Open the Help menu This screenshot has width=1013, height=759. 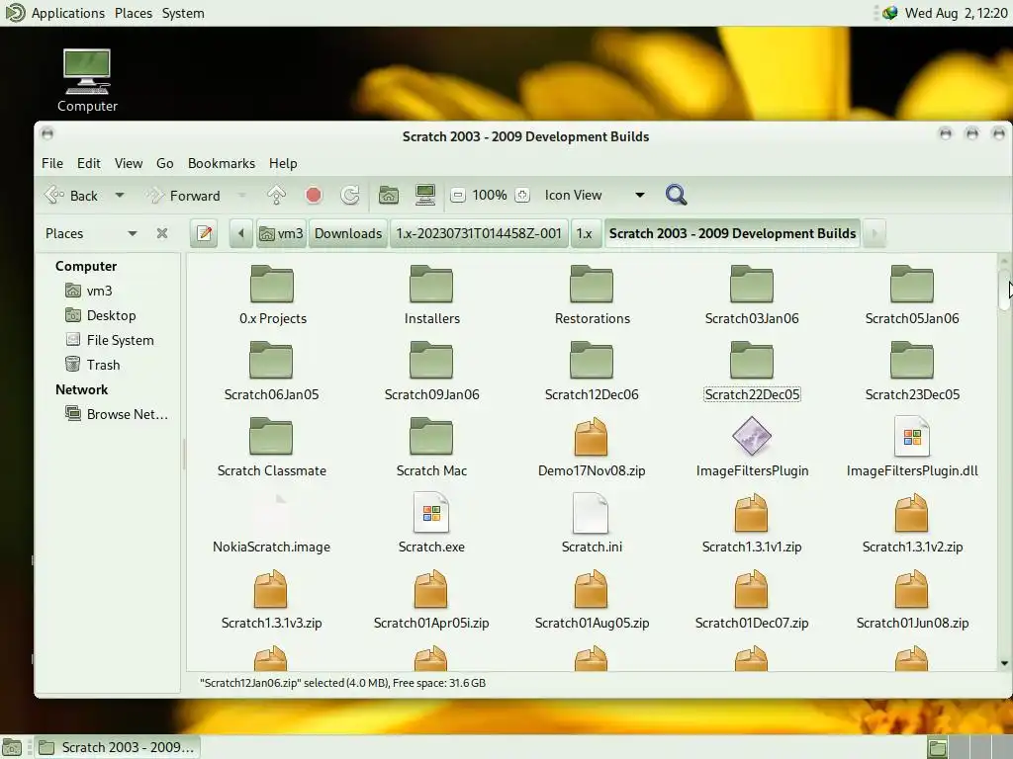coord(283,163)
